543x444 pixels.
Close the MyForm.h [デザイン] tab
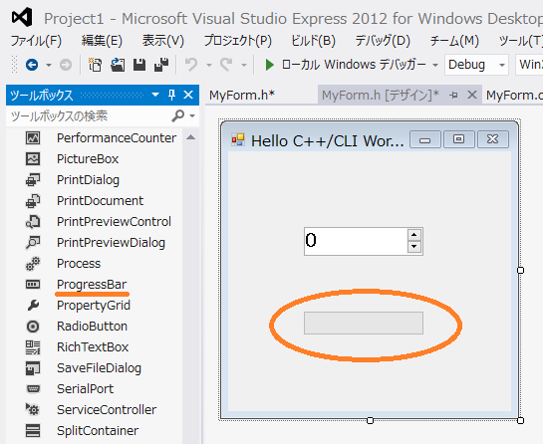472,95
